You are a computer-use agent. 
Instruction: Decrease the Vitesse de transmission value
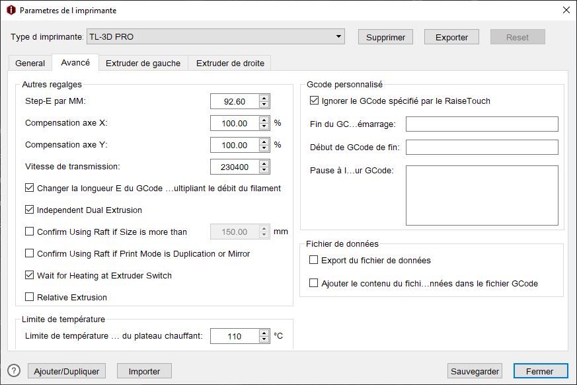coord(264,169)
